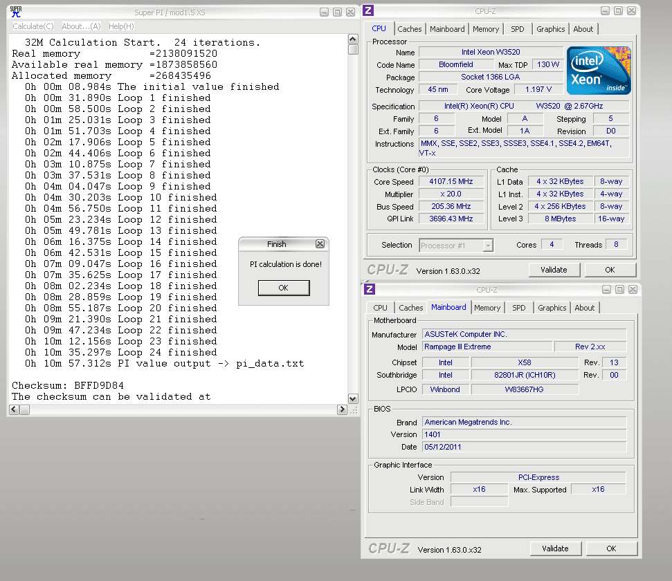Switch to Caches tab in top CPU-Z window

410,29
